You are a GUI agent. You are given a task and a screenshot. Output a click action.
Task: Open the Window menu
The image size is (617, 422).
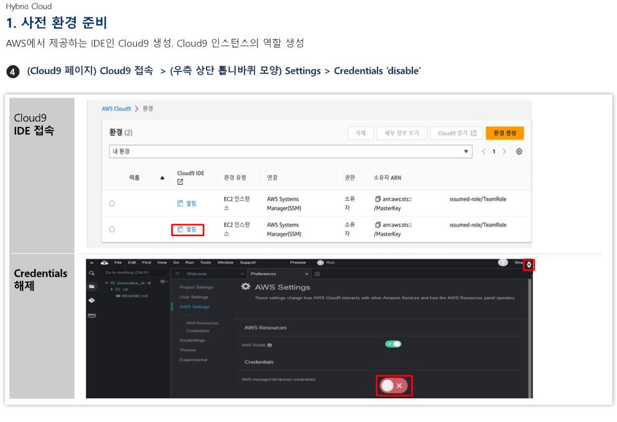pos(225,262)
